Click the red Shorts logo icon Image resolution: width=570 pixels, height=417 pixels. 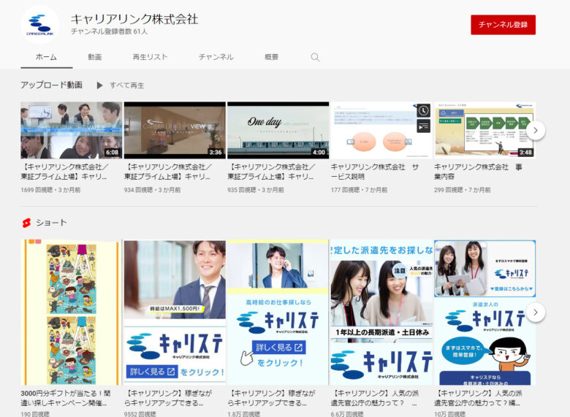click(x=26, y=223)
